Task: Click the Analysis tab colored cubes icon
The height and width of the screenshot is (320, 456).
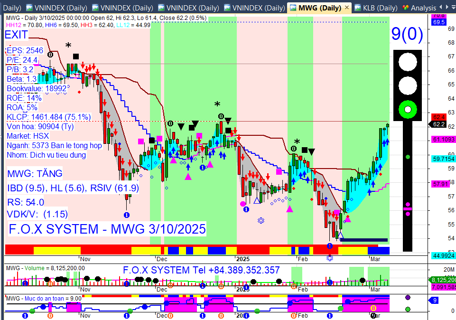Action: coord(406,8)
